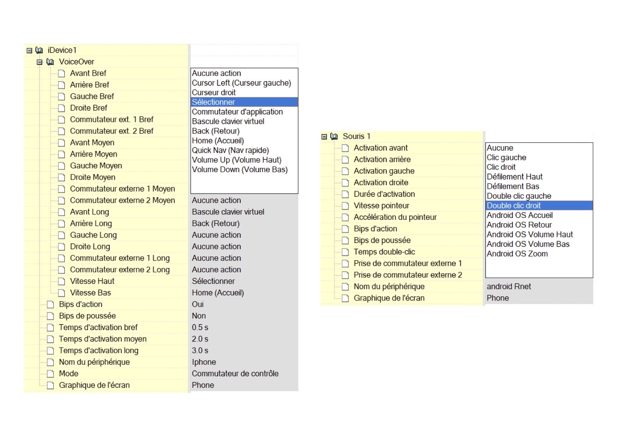Click the 0.5 s activation time value
This screenshot has width=619, height=437.
200,327
